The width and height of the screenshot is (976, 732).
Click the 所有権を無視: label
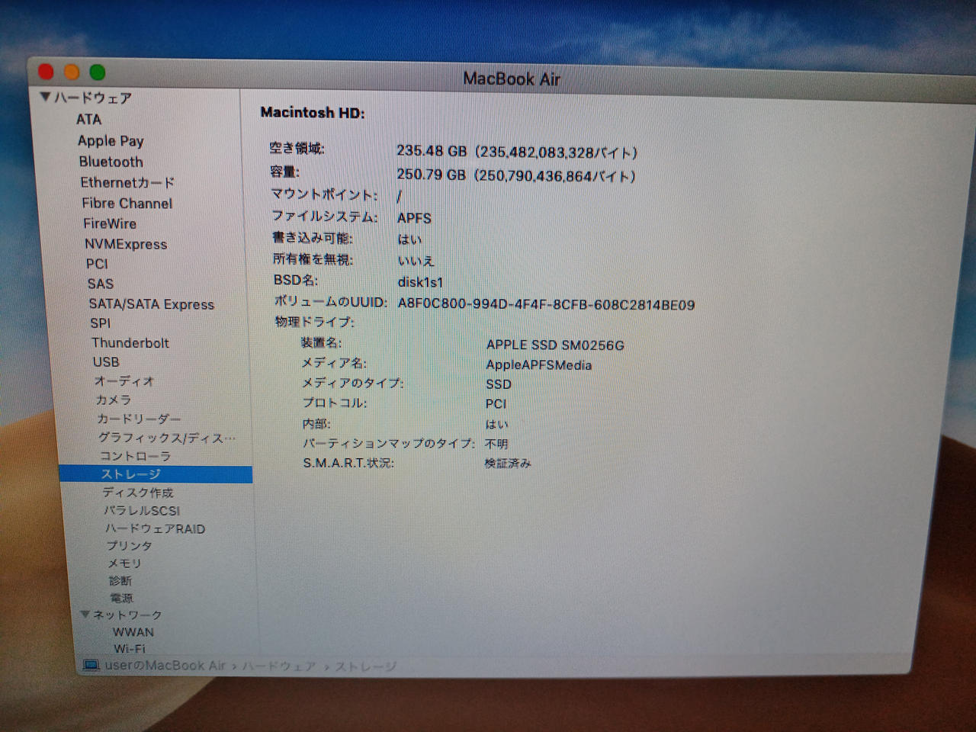pos(313,259)
